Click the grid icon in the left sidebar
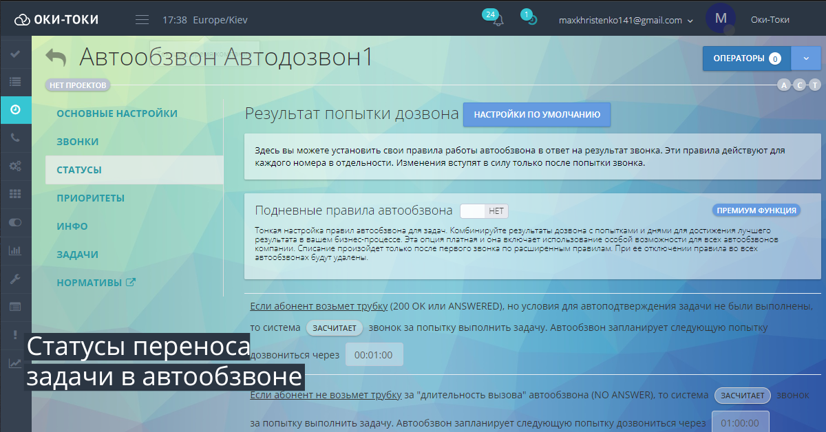The height and width of the screenshot is (432, 826). (x=15, y=194)
